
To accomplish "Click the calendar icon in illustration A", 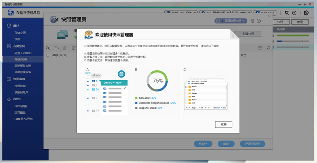I will (121, 74).
